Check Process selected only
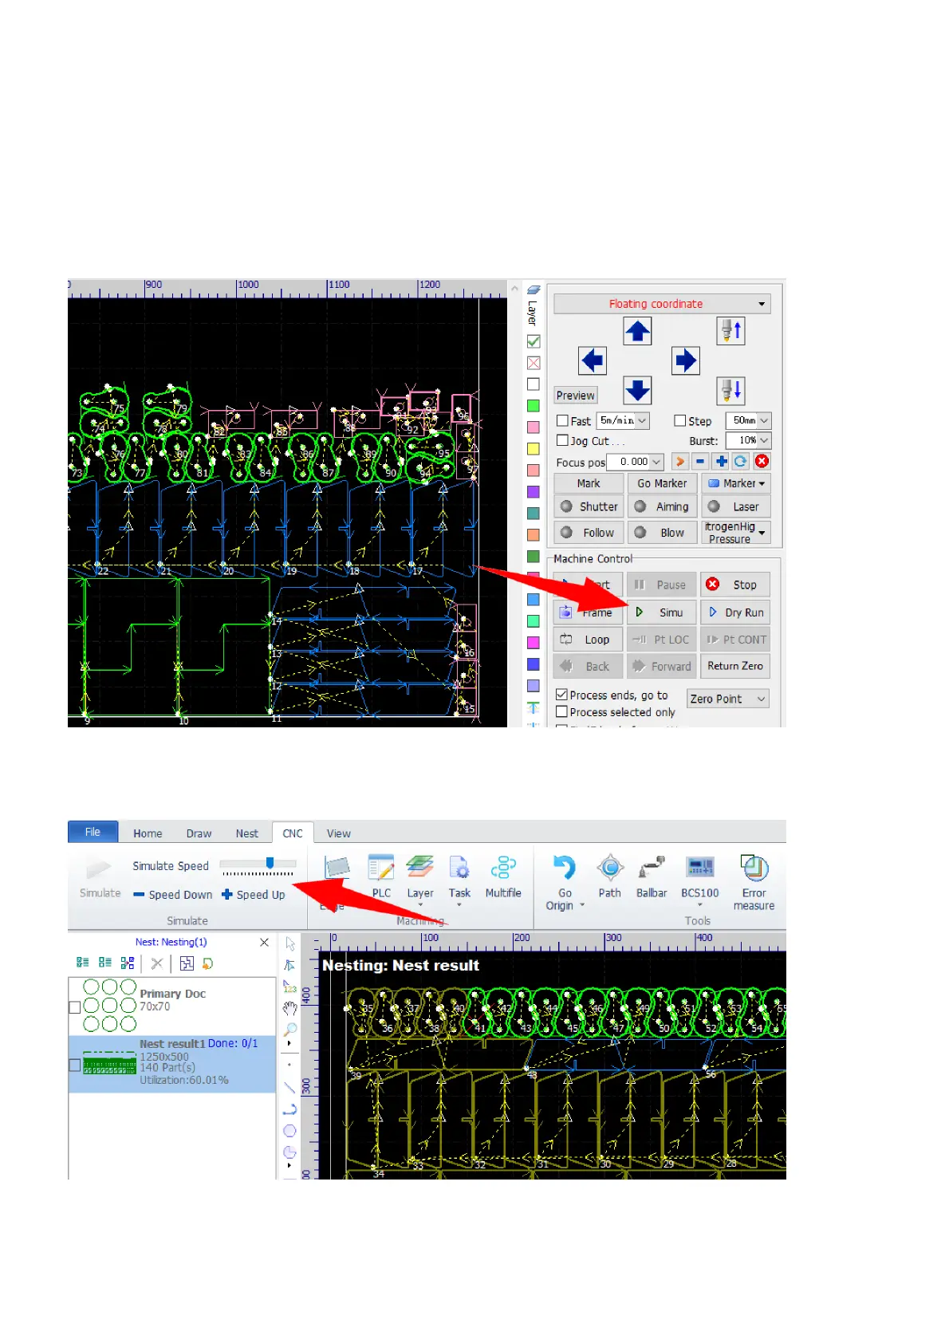 click(x=561, y=711)
